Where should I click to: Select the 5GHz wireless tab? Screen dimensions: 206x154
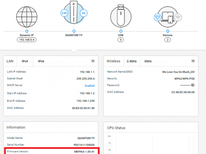(148, 61)
